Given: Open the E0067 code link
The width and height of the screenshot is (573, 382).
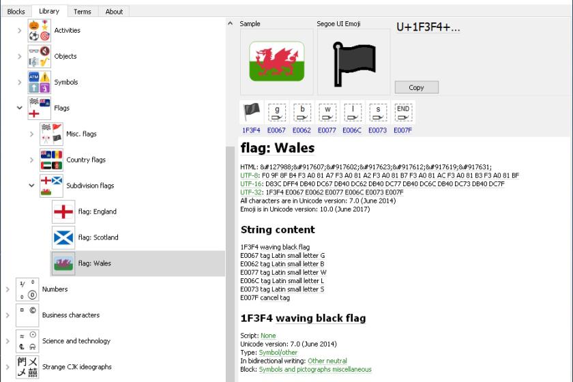Looking at the screenshot, I should (x=276, y=130).
